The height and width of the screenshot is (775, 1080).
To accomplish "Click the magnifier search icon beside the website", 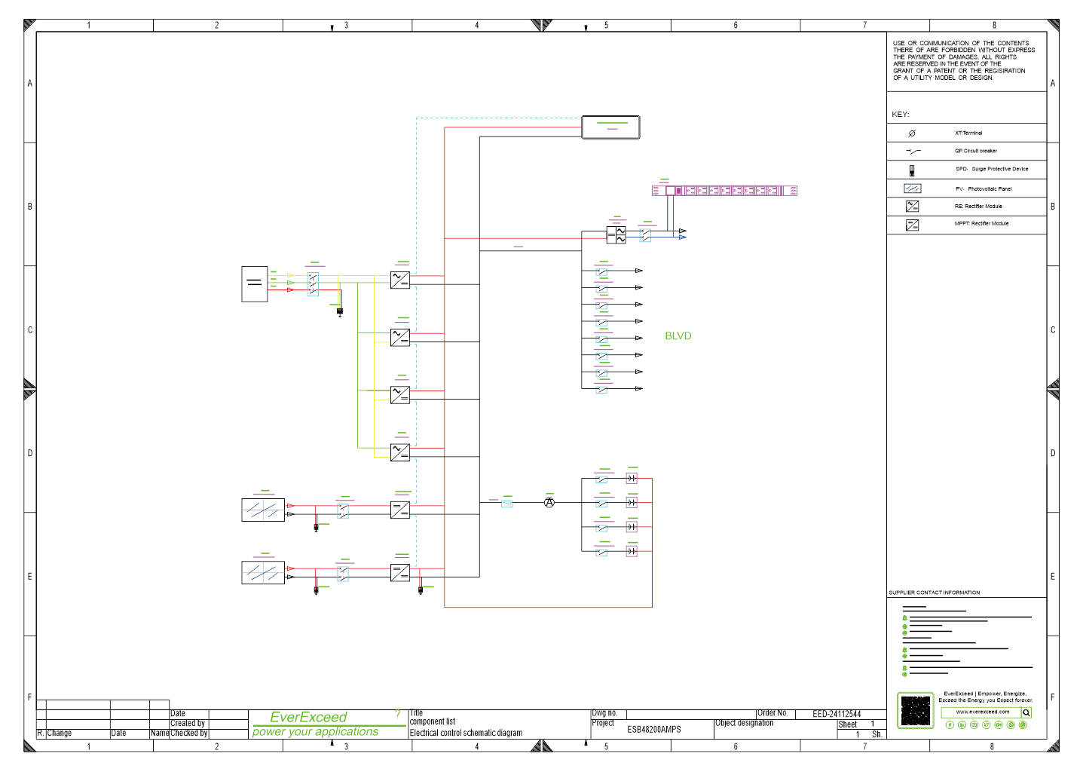I will click(1026, 712).
